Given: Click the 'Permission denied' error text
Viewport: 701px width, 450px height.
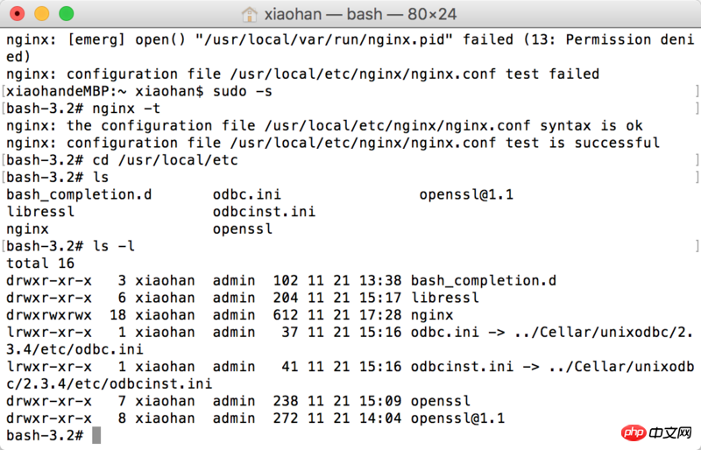Looking at the screenshot, I should click(x=629, y=39).
